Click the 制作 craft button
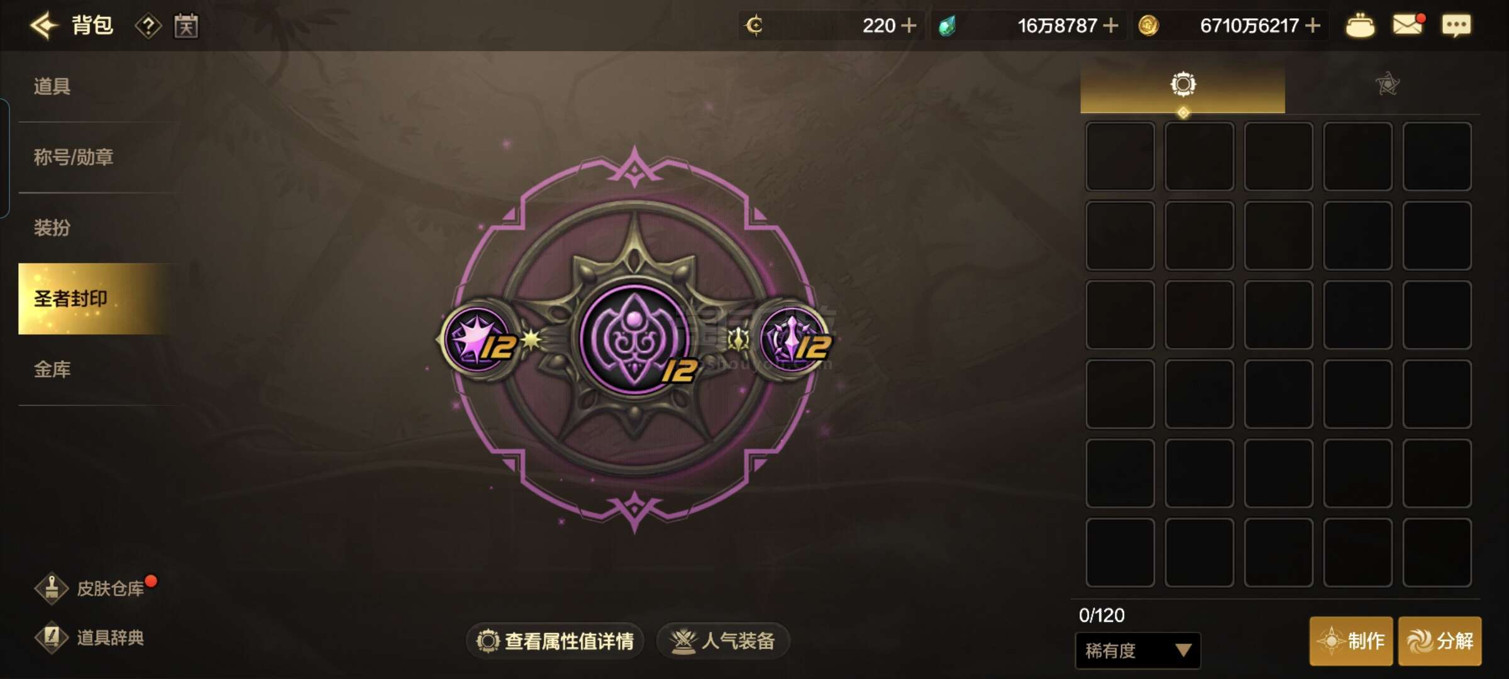This screenshot has height=679, width=1509. point(1351,641)
